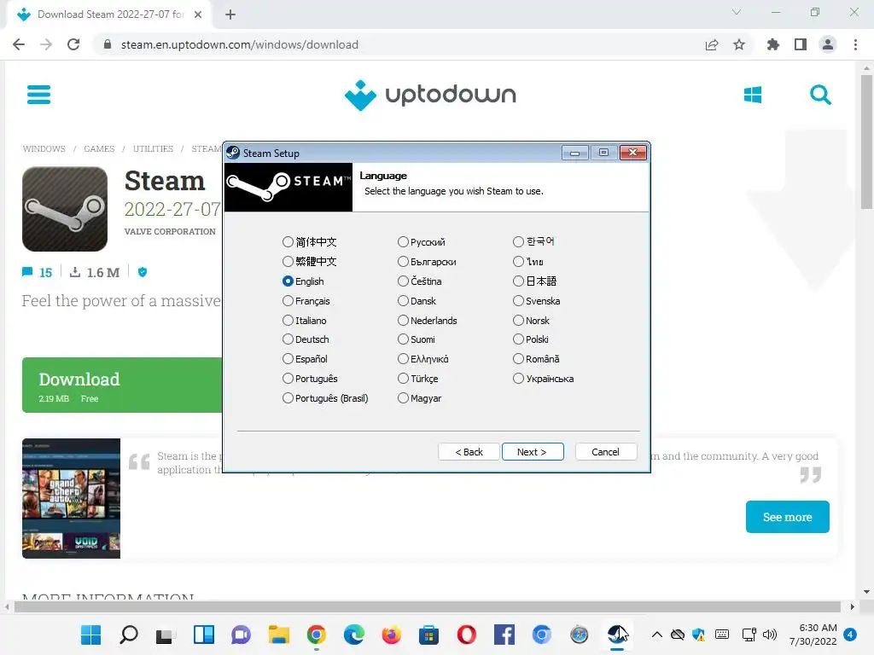
Task: Launch File Explorer from the taskbar
Action: [x=279, y=635]
